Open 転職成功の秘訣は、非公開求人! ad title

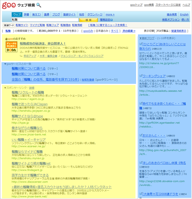[x=43, y=44]
